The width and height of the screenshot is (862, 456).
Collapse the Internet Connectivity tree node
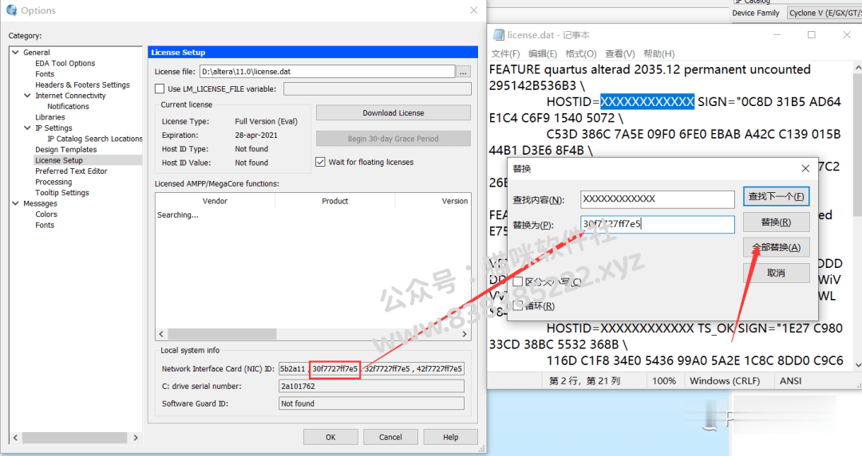coord(27,96)
